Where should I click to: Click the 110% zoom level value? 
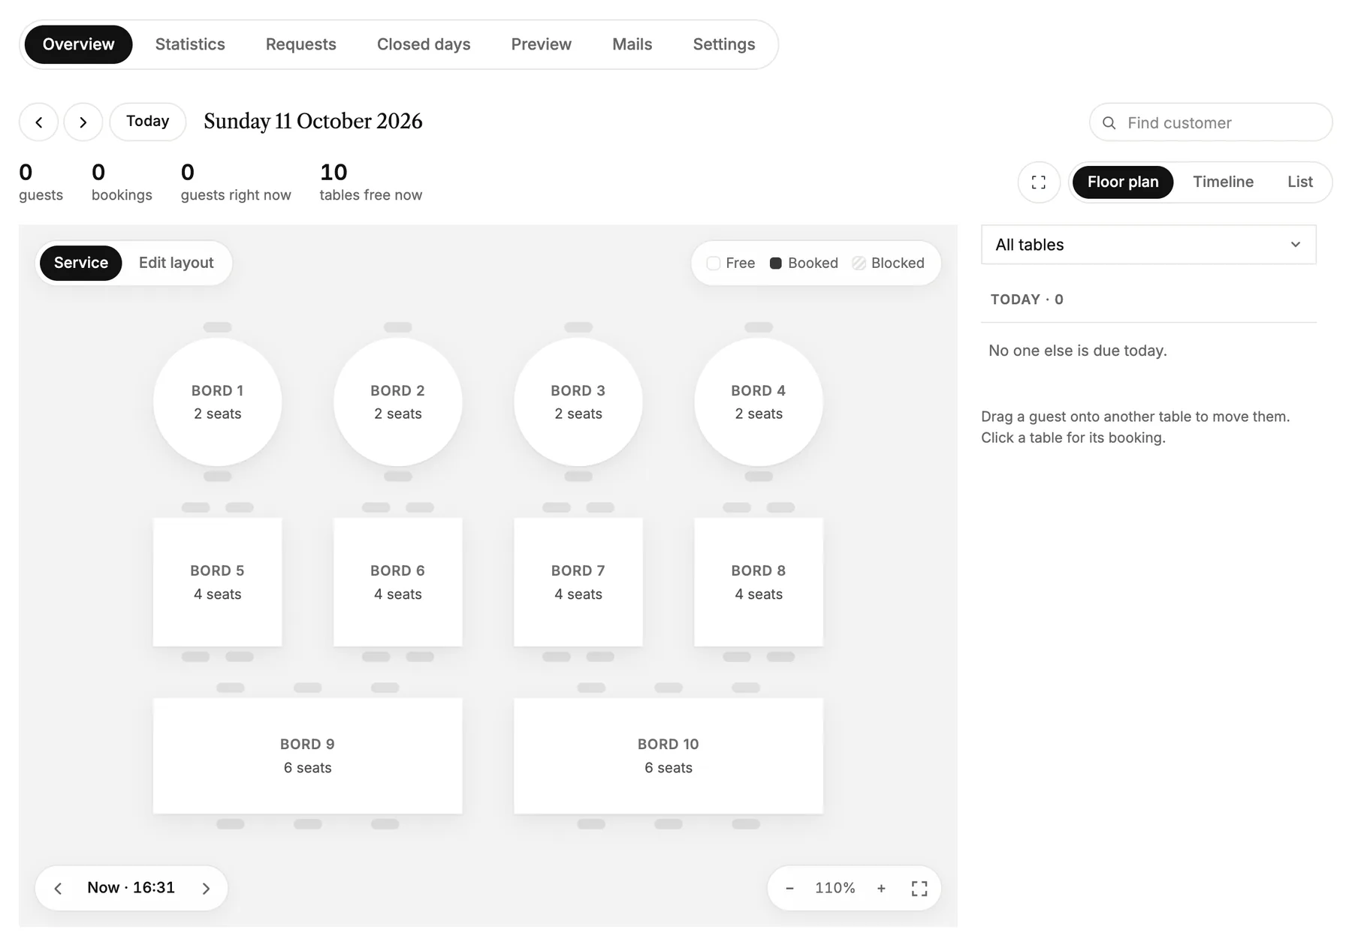pos(835,888)
